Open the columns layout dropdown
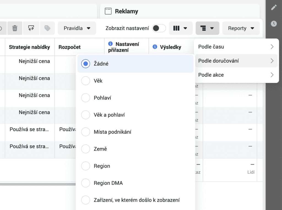Image resolution: width=282 pixels, height=210 pixels. [x=181, y=28]
